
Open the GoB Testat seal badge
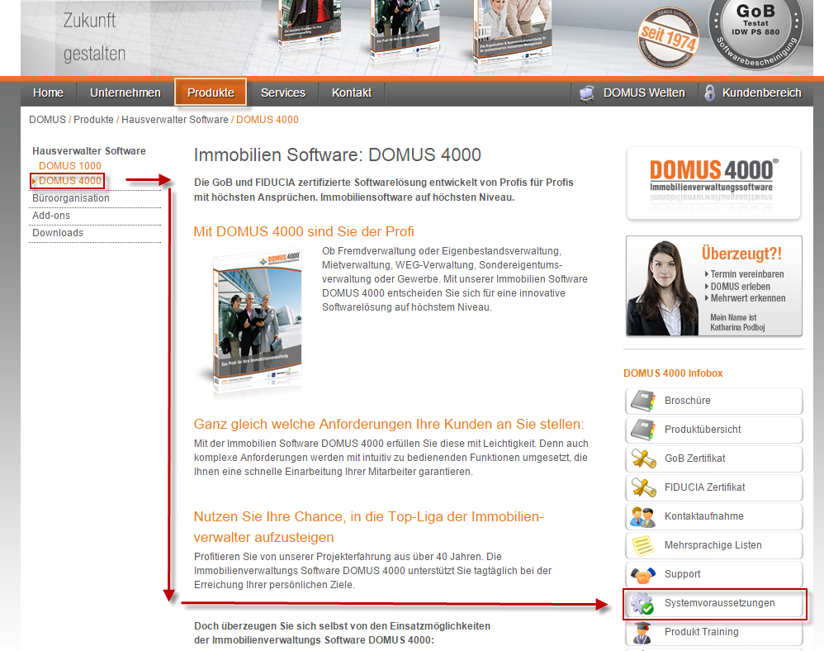755,33
